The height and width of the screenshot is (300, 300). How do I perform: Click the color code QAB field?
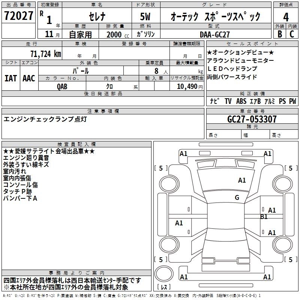pos(62,86)
